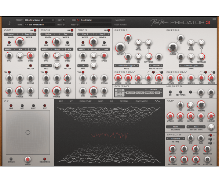The height and width of the screenshot is (183, 219).
Task: Open EQ Mixing selector
Action: tap(176, 127)
